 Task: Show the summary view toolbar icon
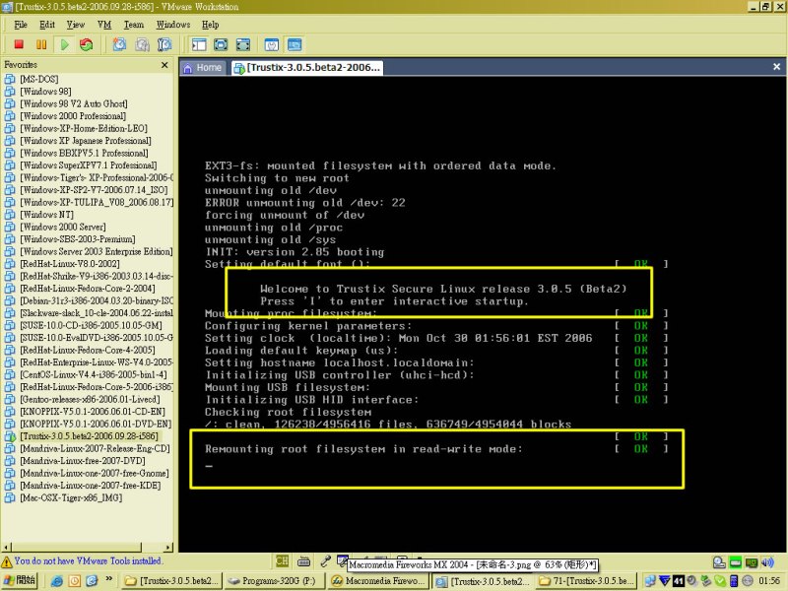coord(272,44)
